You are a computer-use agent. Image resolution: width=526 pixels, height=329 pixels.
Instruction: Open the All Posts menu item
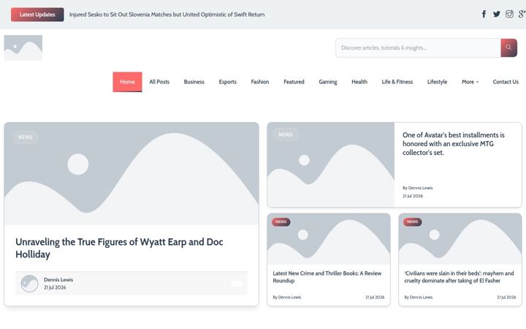point(159,82)
